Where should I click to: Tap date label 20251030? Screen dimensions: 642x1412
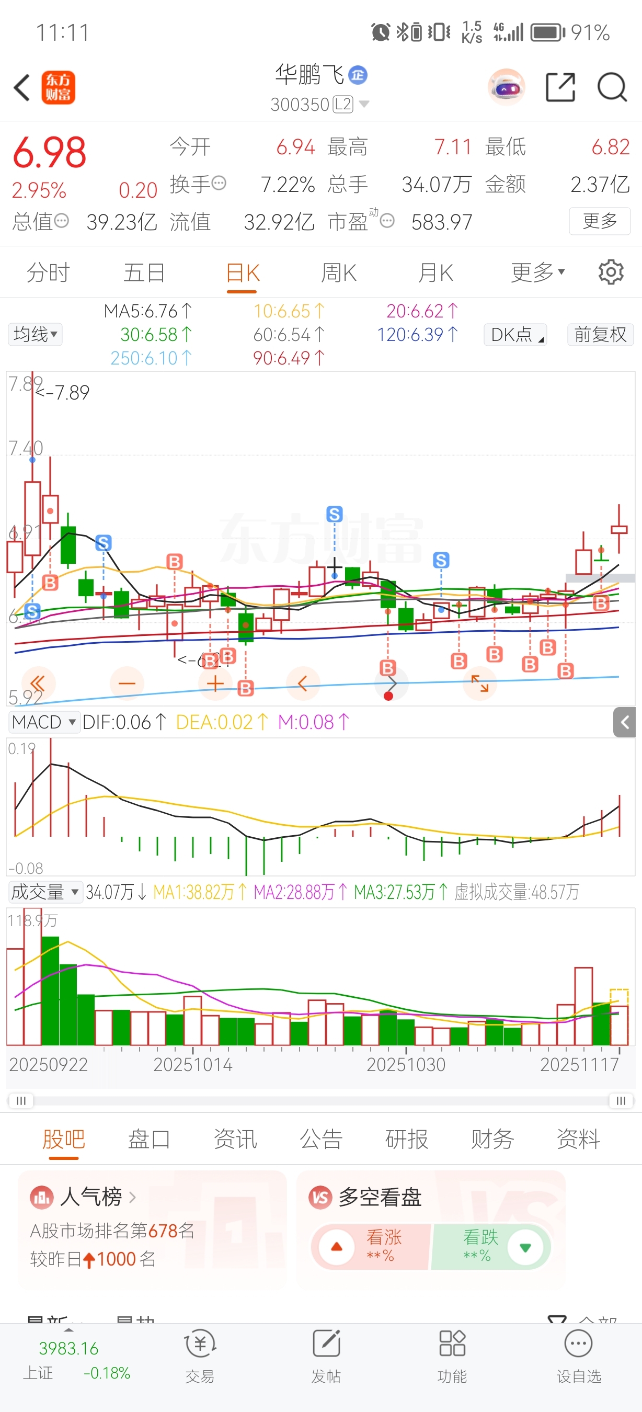click(x=406, y=1064)
